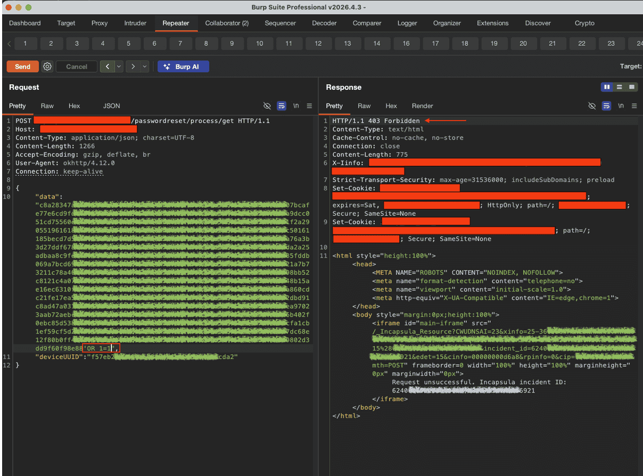The height and width of the screenshot is (476, 643).
Task: Open the Repeater settings gear icon
Action: click(47, 66)
